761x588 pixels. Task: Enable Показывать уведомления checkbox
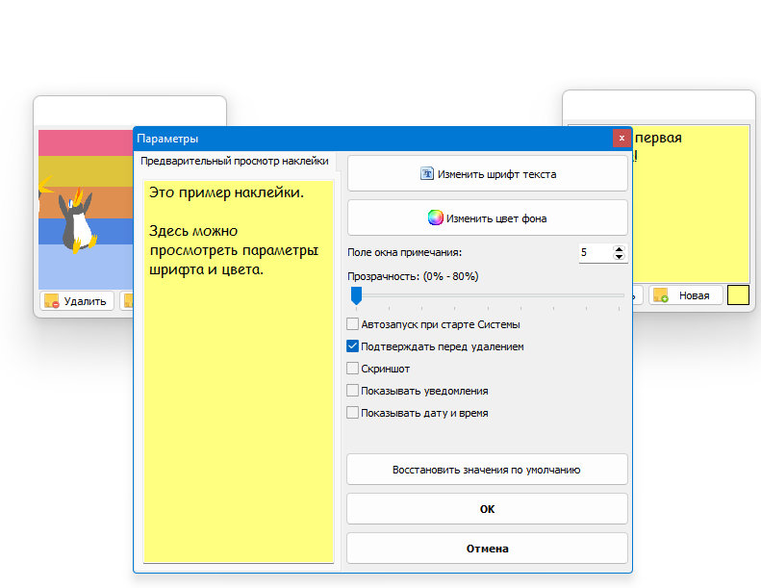[353, 391]
